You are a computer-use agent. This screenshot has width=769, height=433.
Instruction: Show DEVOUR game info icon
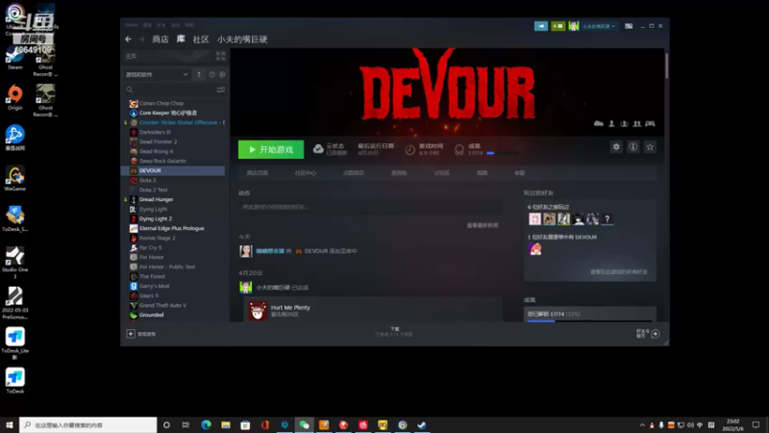pos(633,147)
